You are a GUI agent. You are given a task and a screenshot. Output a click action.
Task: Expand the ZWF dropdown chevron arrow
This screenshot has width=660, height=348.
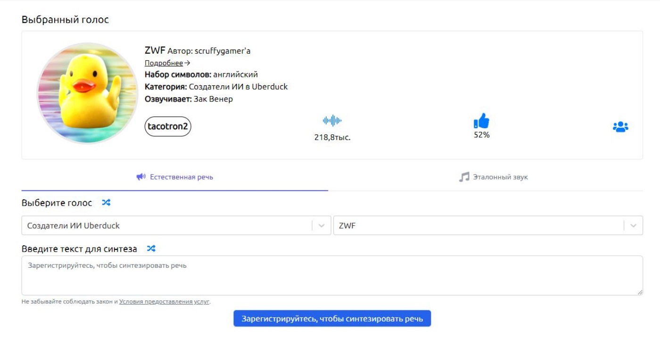(x=633, y=225)
